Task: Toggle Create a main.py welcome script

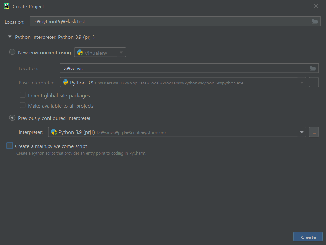Action: coord(9,146)
